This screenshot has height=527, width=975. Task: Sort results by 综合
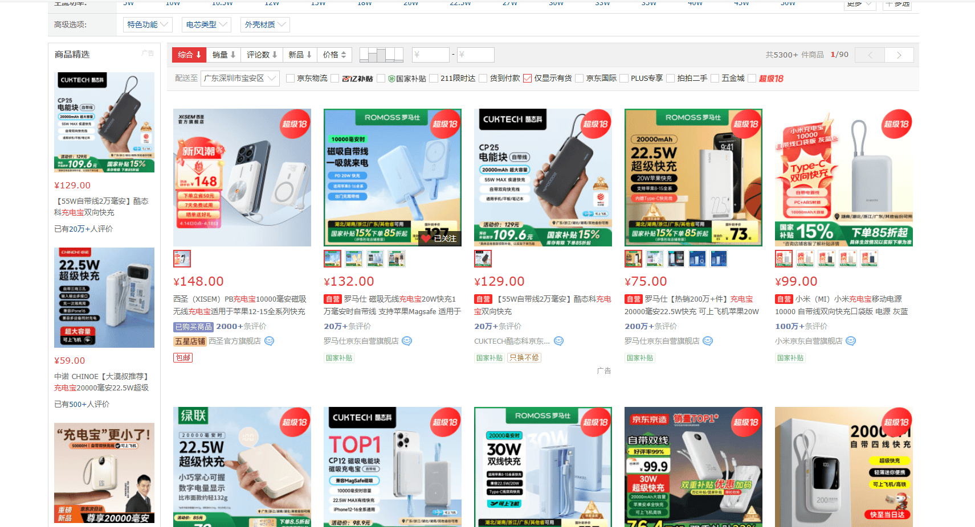click(x=189, y=55)
